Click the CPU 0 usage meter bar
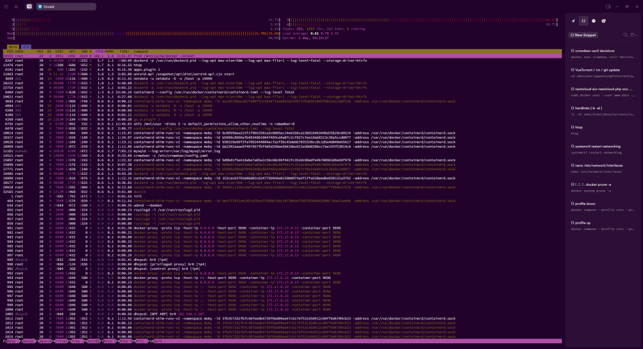643x349 pixels. [145, 20]
